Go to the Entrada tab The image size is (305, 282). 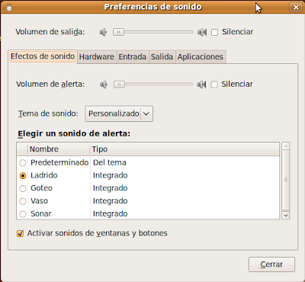(x=133, y=56)
